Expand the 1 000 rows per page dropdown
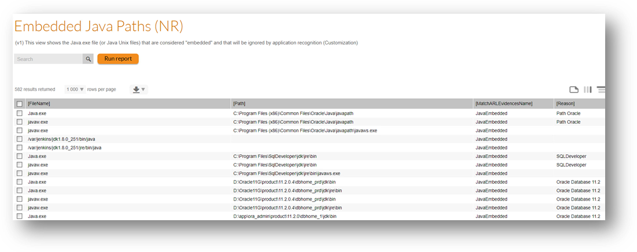The height and width of the screenshot is (252, 637). pos(75,89)
